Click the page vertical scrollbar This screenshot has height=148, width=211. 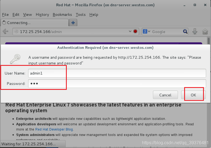pos(209,89)
